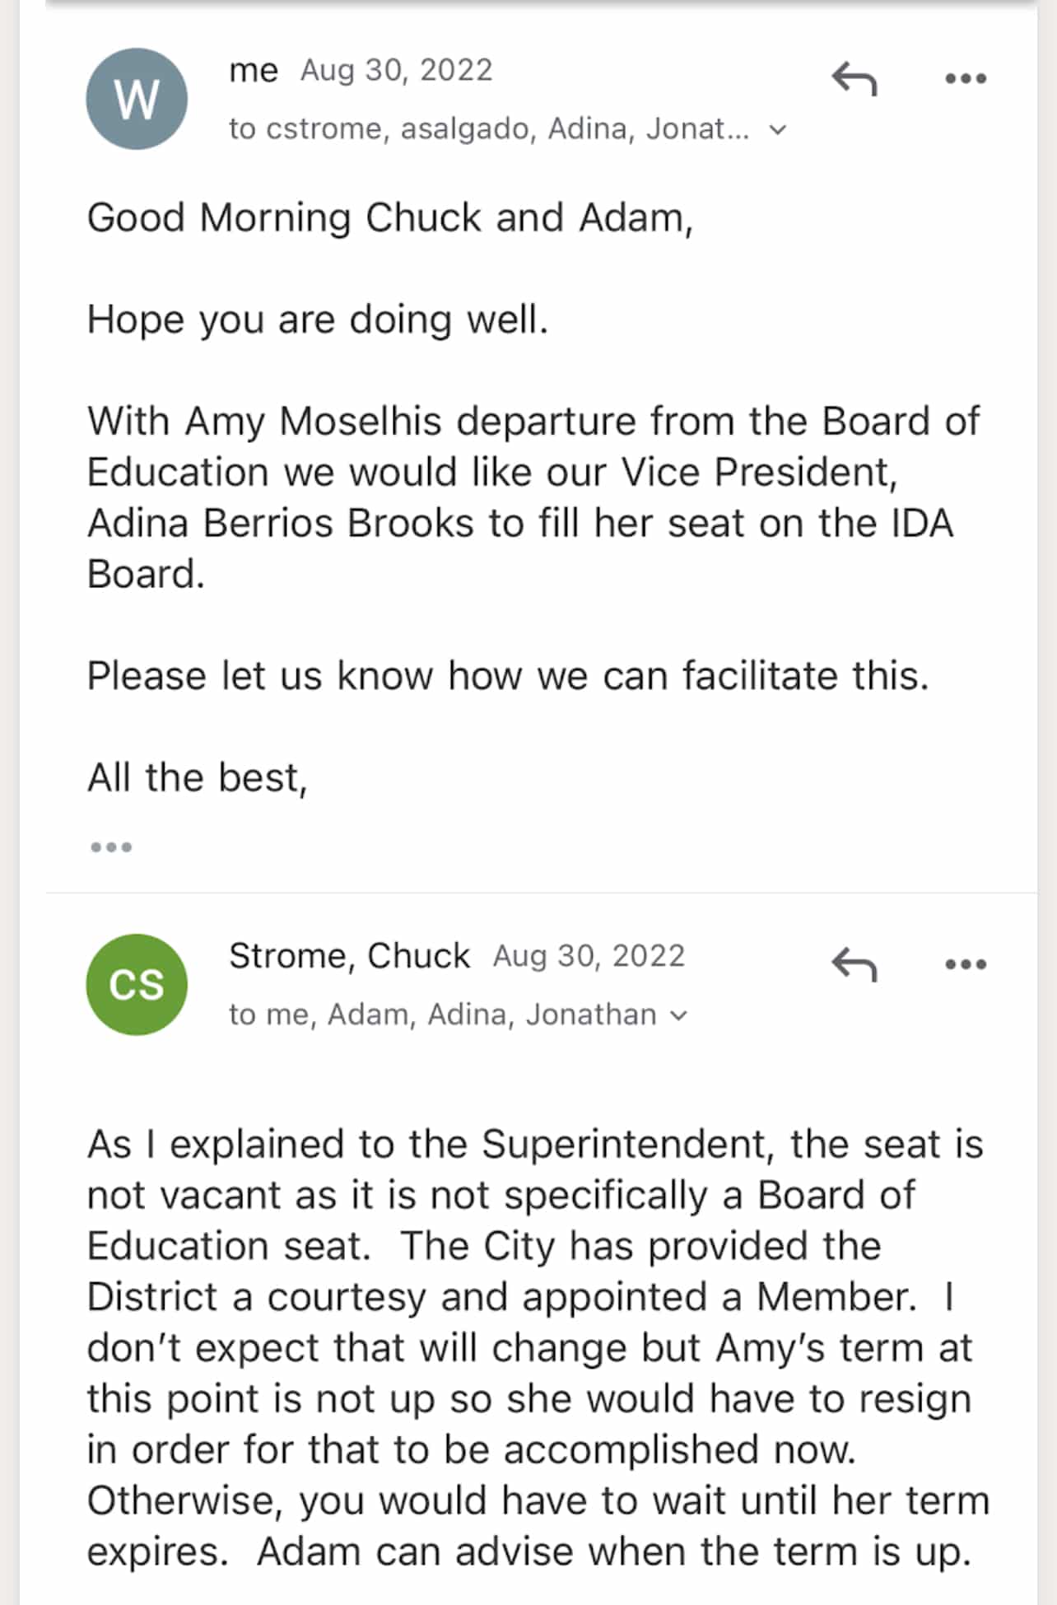This screenshot has height=1605, width=1057.
Task: Tap the 'Good Morning Chuck and Adam' greeting
Action: tap(390, 218)
